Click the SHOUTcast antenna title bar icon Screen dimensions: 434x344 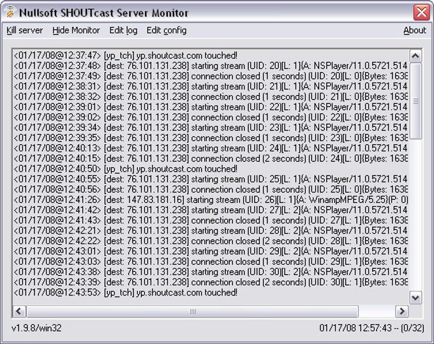(x=10, y=12)
